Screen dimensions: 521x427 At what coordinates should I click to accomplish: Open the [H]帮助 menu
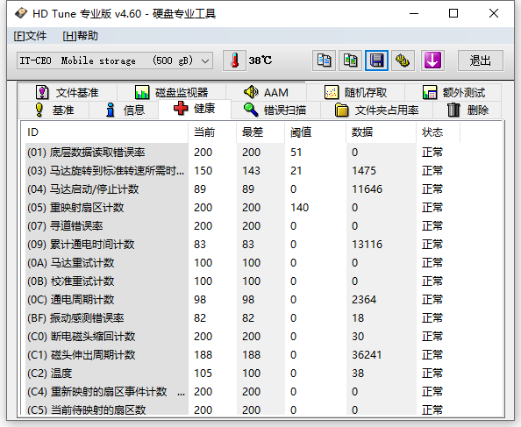(80, 36)
